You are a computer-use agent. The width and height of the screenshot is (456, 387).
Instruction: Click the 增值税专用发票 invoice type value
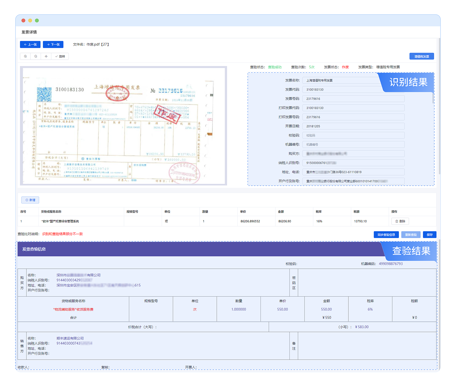(x=388, y=67)
